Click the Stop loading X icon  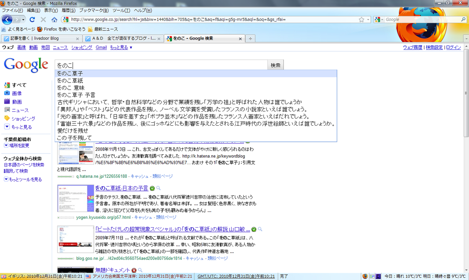(43, 19)
